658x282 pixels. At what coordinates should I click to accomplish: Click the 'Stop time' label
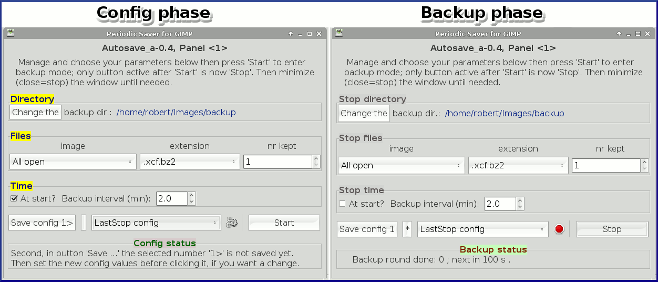click(x=362, y=190)
